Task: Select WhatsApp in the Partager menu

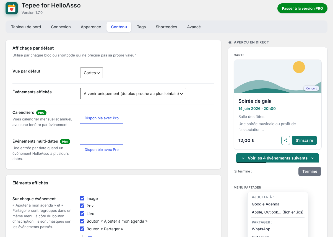Action: point(261,229)
